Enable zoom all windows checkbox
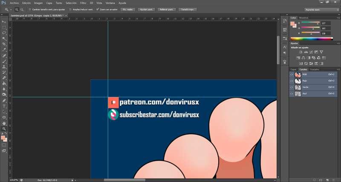This screenshot has width=341, height=182. [x=70, y=9]
